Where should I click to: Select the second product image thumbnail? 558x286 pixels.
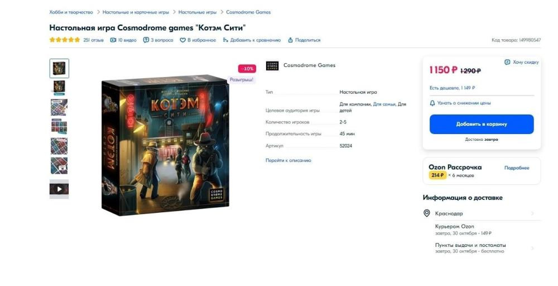coord(59,88)
